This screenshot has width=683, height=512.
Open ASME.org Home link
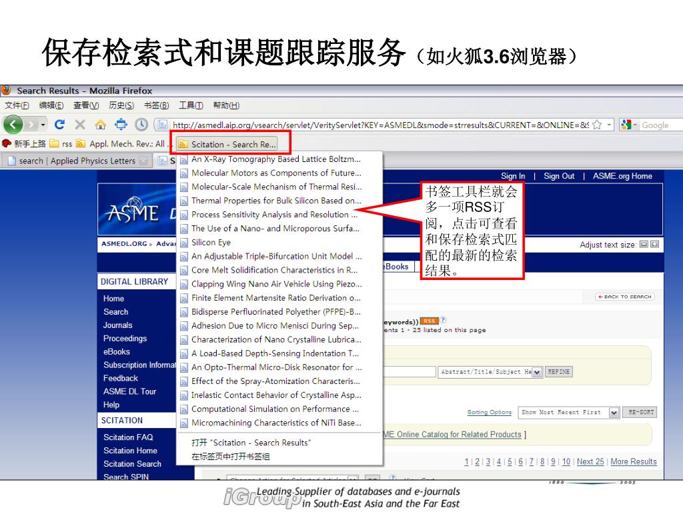coord(622,176)
